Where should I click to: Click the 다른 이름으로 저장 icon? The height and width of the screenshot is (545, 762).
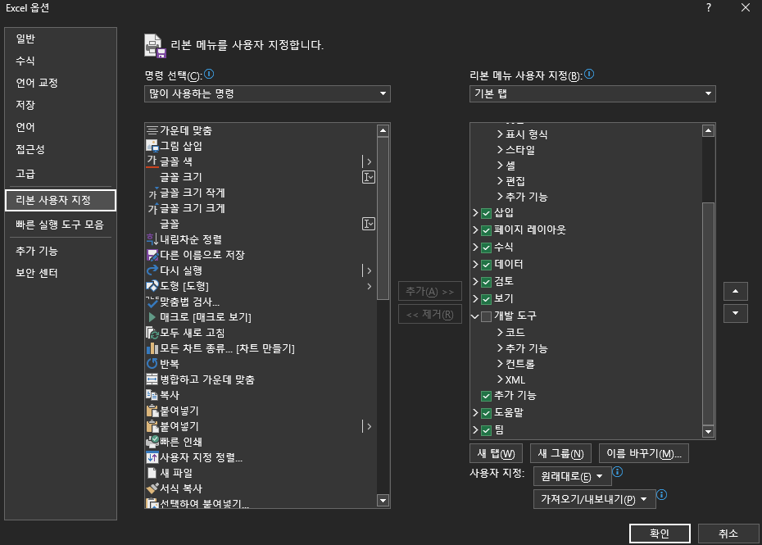click(152, 255)
